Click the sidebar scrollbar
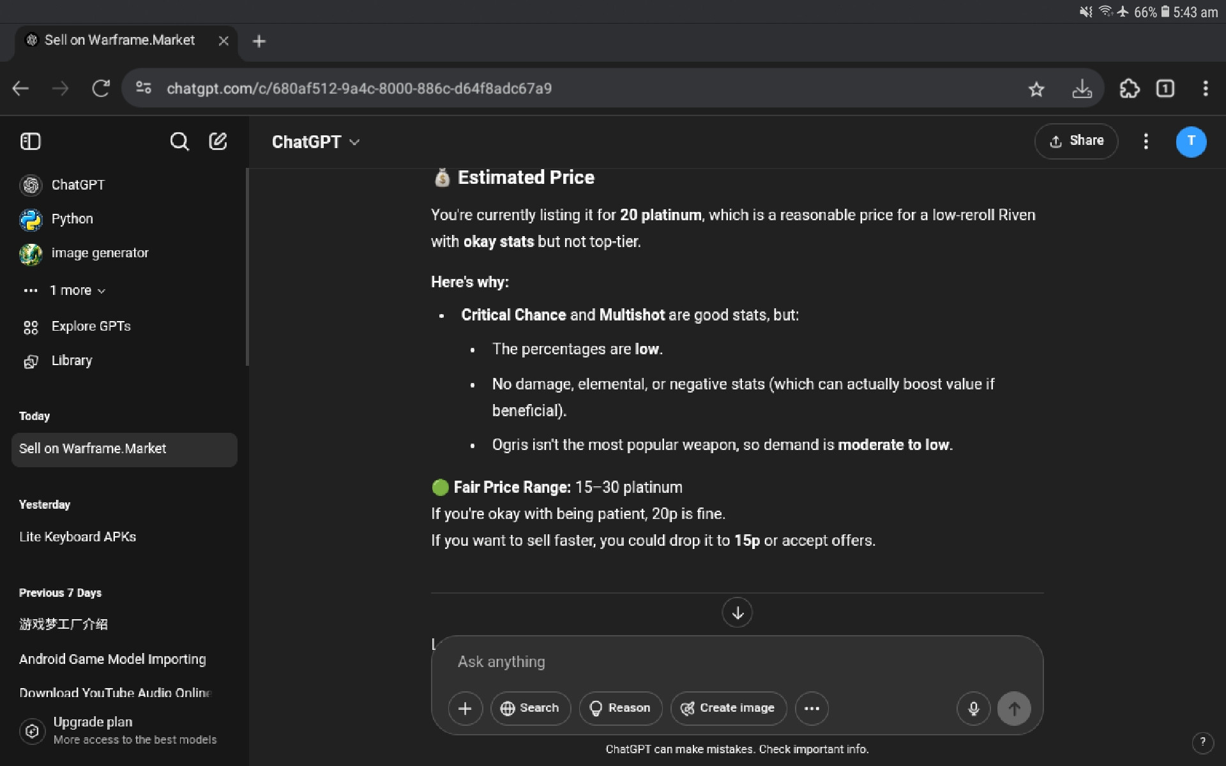 pos(247,267)
